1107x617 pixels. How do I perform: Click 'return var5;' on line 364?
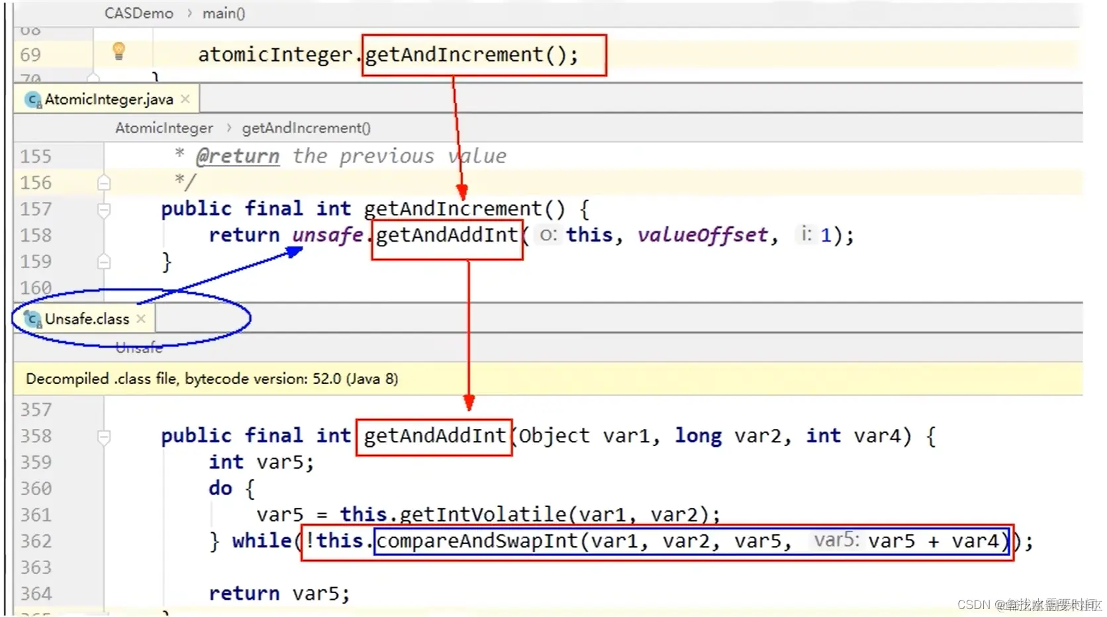tap(279, 593)
